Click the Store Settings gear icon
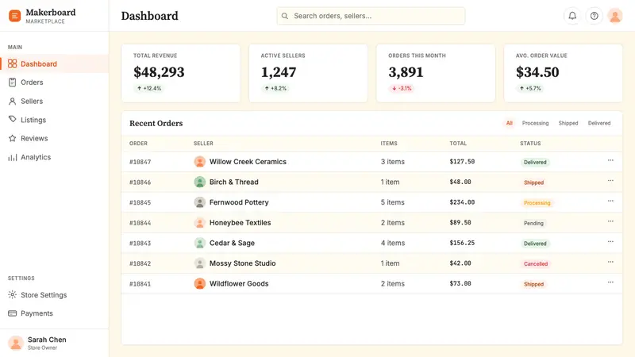635x357 pixels. point(12,294)
